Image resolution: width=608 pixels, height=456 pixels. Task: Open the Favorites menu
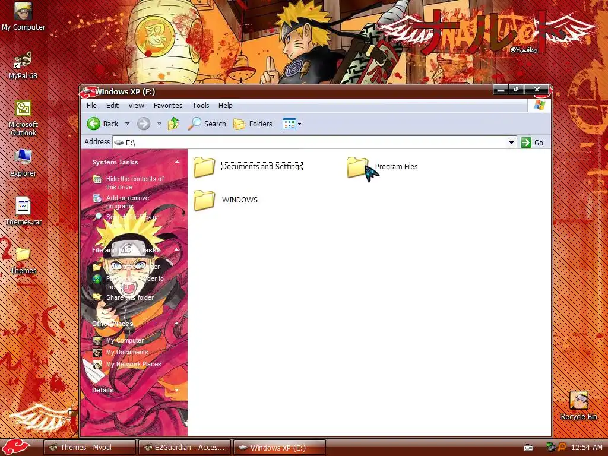[168, 106]
